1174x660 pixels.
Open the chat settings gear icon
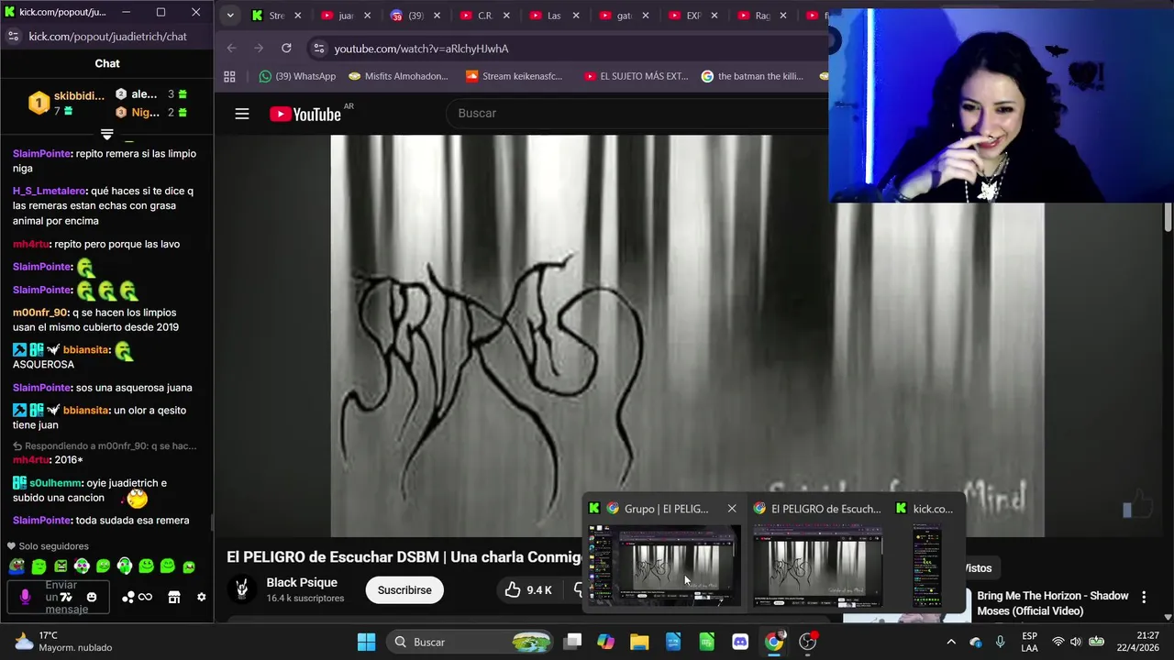(202, 597)
